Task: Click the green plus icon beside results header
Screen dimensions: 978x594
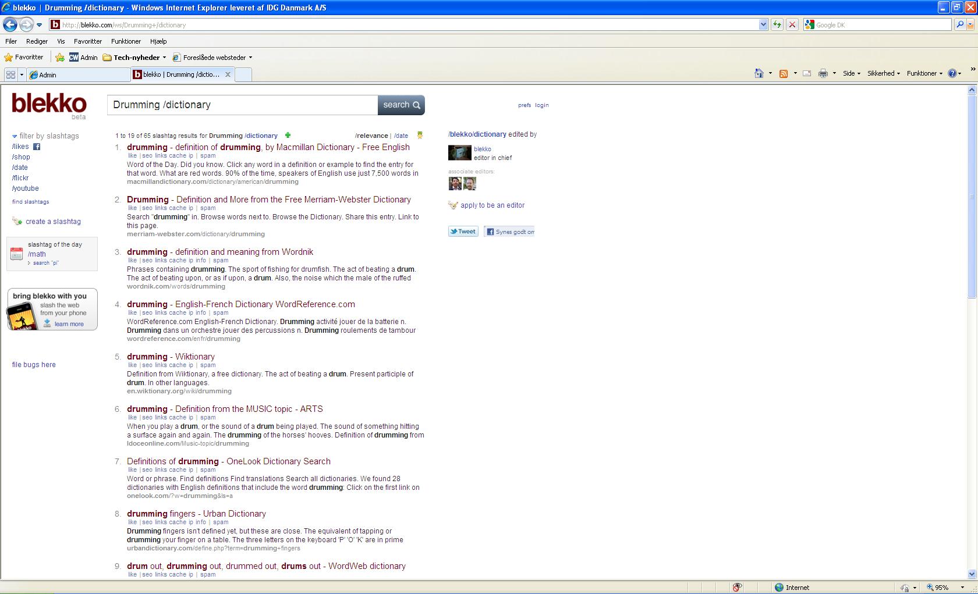Action: tap(288, 136)
